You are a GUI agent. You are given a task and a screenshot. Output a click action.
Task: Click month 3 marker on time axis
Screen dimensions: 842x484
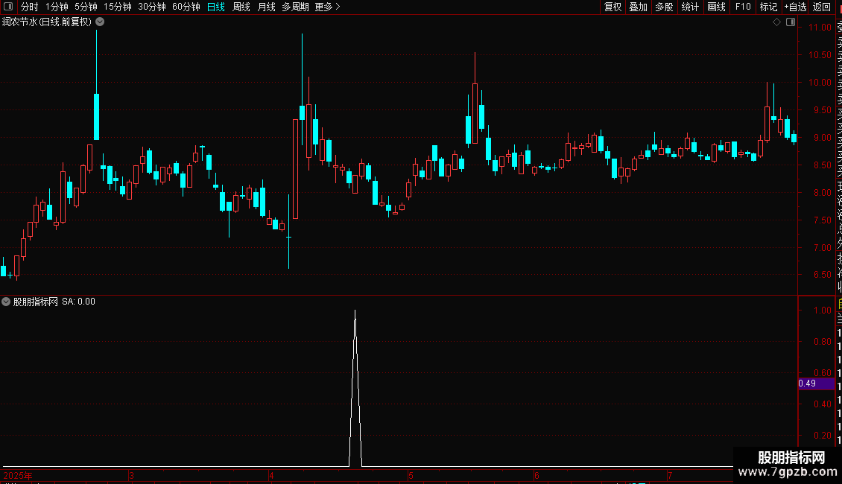[x=132, y=475]
